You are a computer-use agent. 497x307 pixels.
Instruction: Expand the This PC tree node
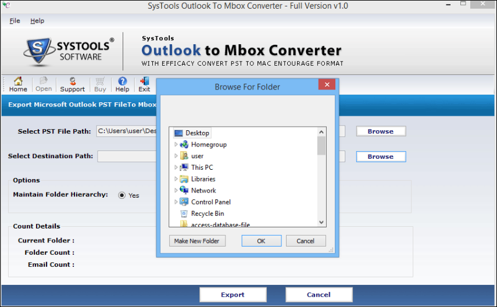[x=176, y=167]
